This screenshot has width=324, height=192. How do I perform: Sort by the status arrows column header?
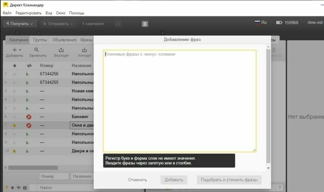tap(29, 65)
